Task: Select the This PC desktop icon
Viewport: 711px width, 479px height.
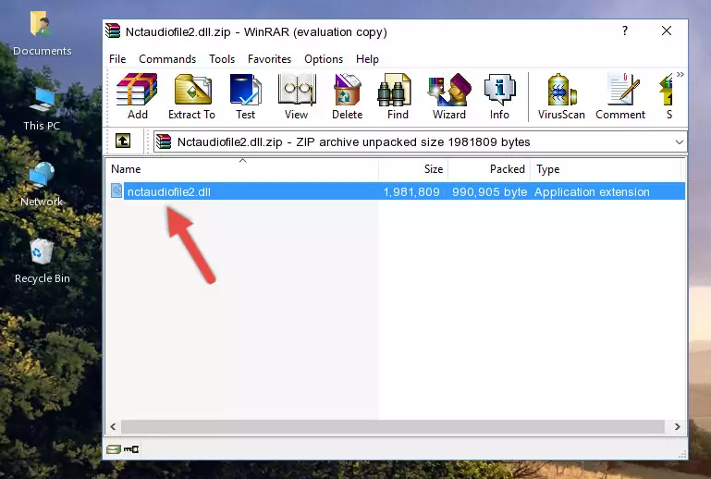Action: click(x=42, y=109)
